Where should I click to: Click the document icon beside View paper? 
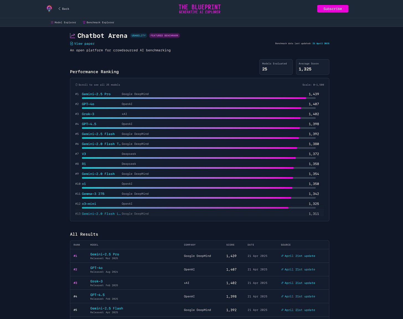72,43
